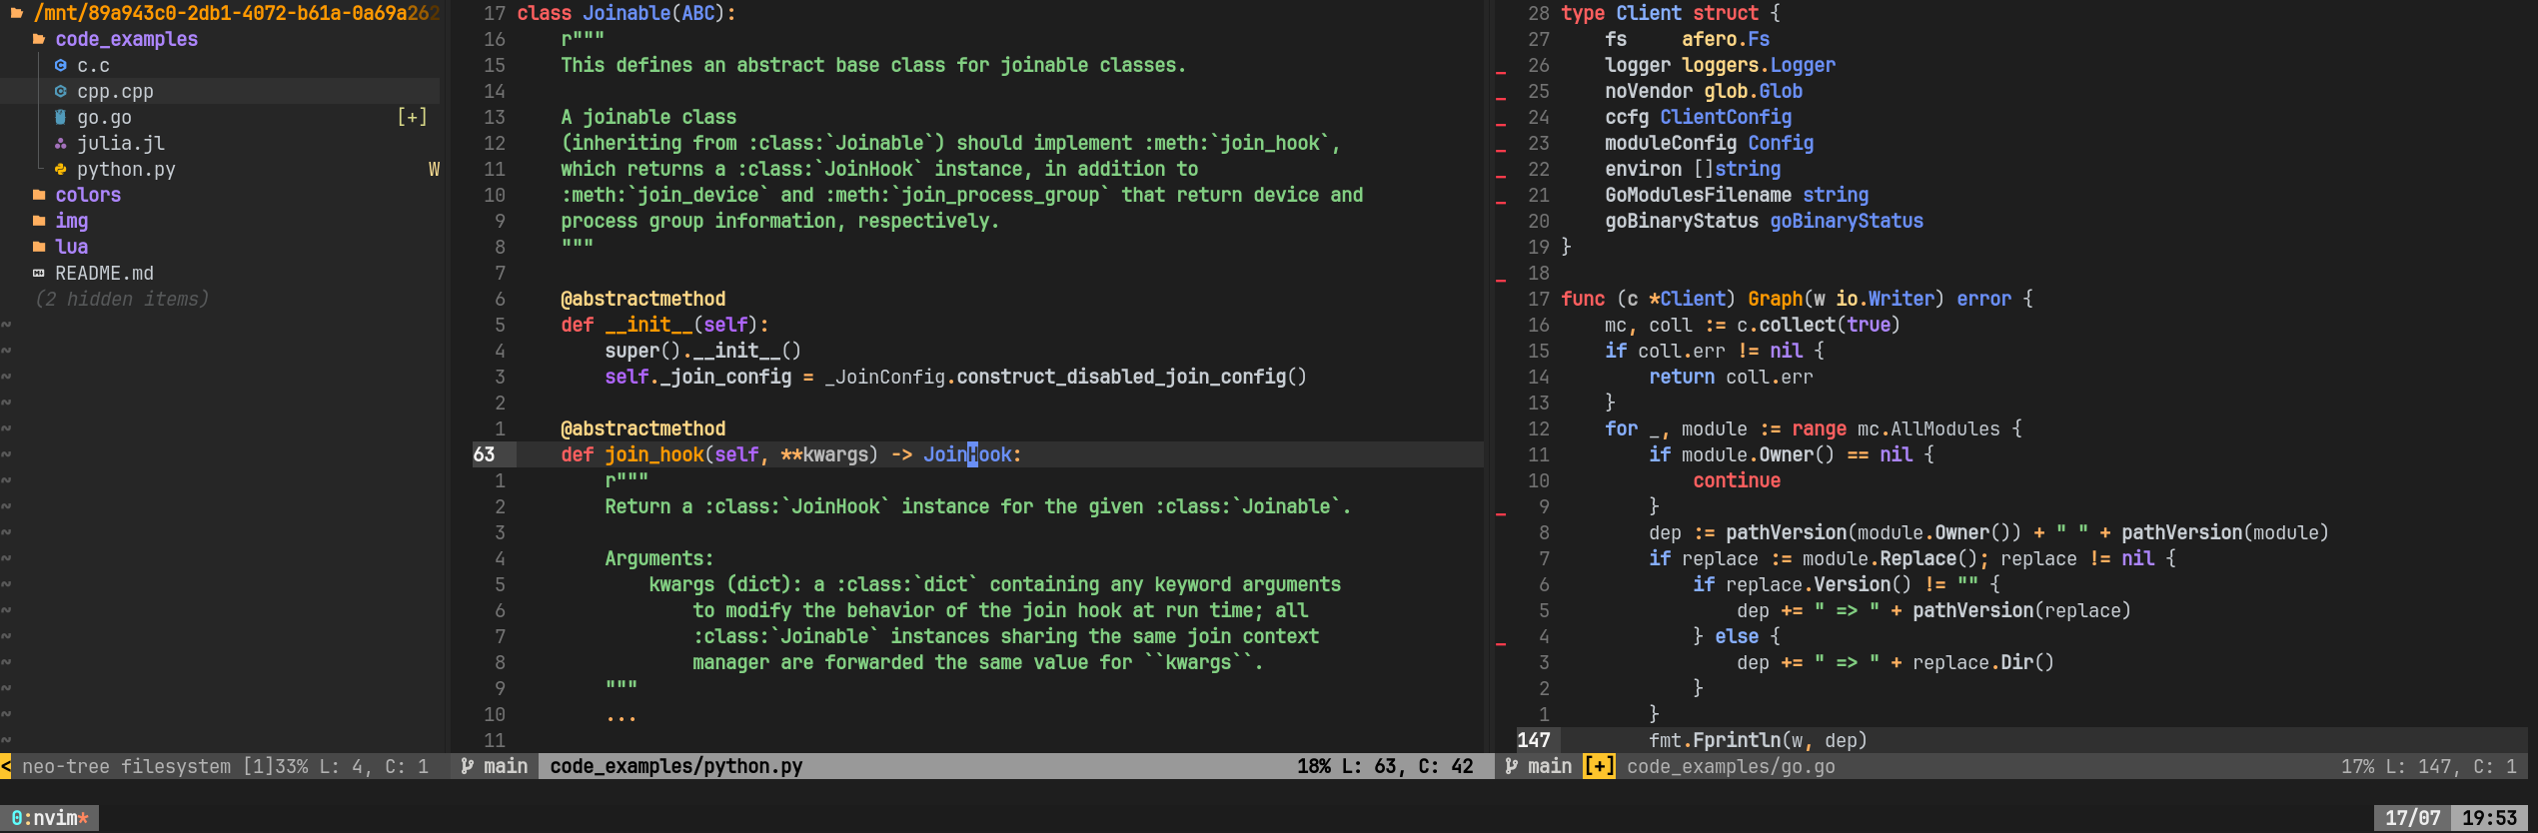Select the 0:nvim tmux window tab
This screenshot has width=2538, height=833.
[49, 818]
